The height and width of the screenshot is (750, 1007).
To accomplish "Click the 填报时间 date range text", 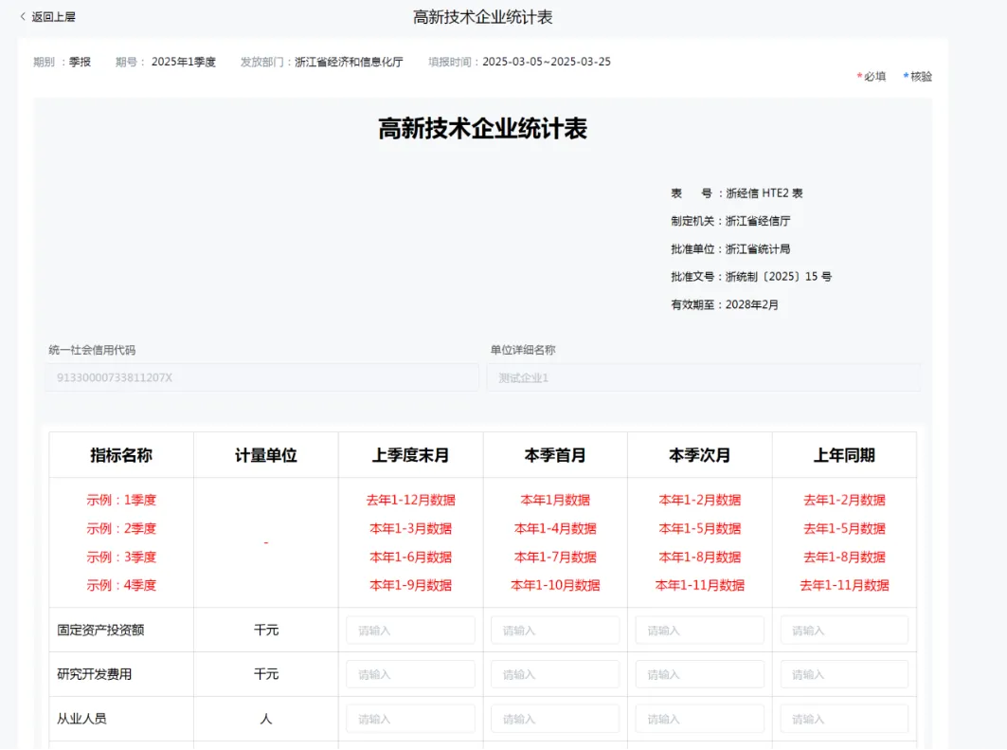I will point(547,61).
